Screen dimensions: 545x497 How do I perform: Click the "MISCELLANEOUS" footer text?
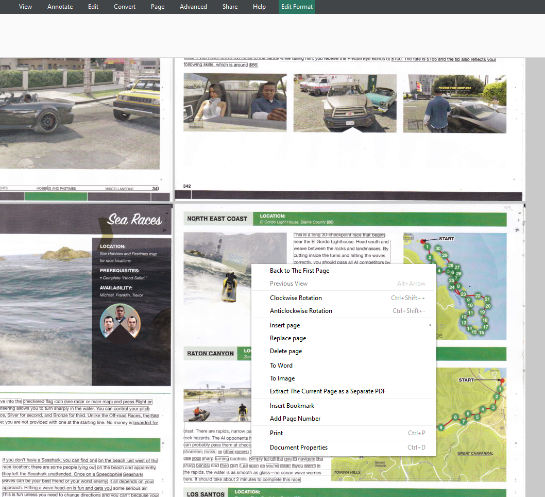[x=119, y=189]
